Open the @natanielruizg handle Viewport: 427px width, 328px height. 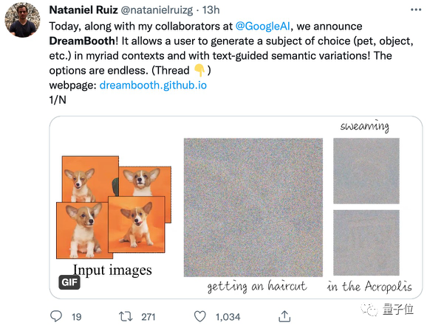tap(157, 10)
